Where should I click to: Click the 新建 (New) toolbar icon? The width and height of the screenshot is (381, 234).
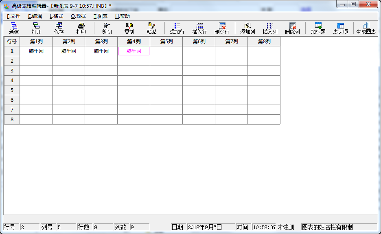(x=14, y=28)
